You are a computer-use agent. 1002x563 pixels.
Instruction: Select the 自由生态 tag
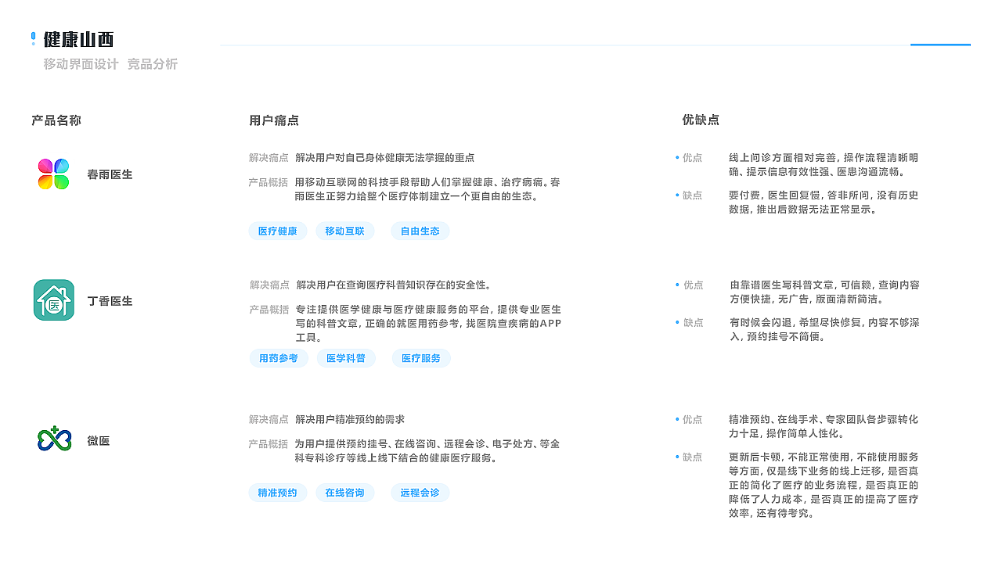tap(420, 231)
